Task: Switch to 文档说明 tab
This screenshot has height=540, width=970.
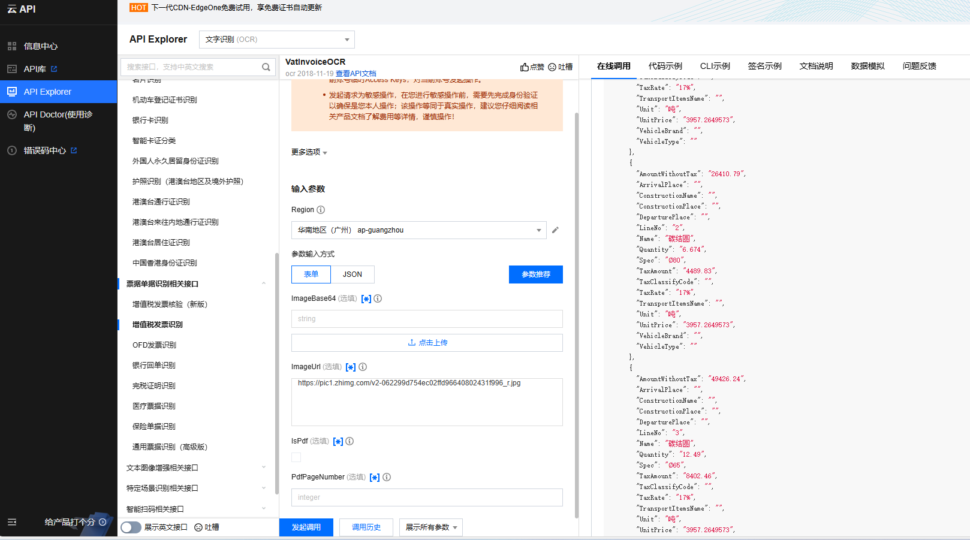Action: (817, 66)
